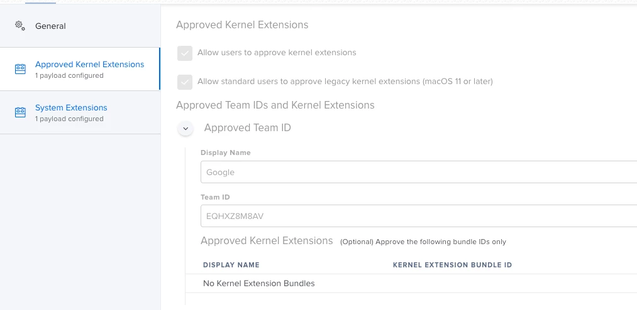Toggle the Allow standard users legacy kernel extensions checkbox
The image size is (637, 310).
tap(185, 82)
